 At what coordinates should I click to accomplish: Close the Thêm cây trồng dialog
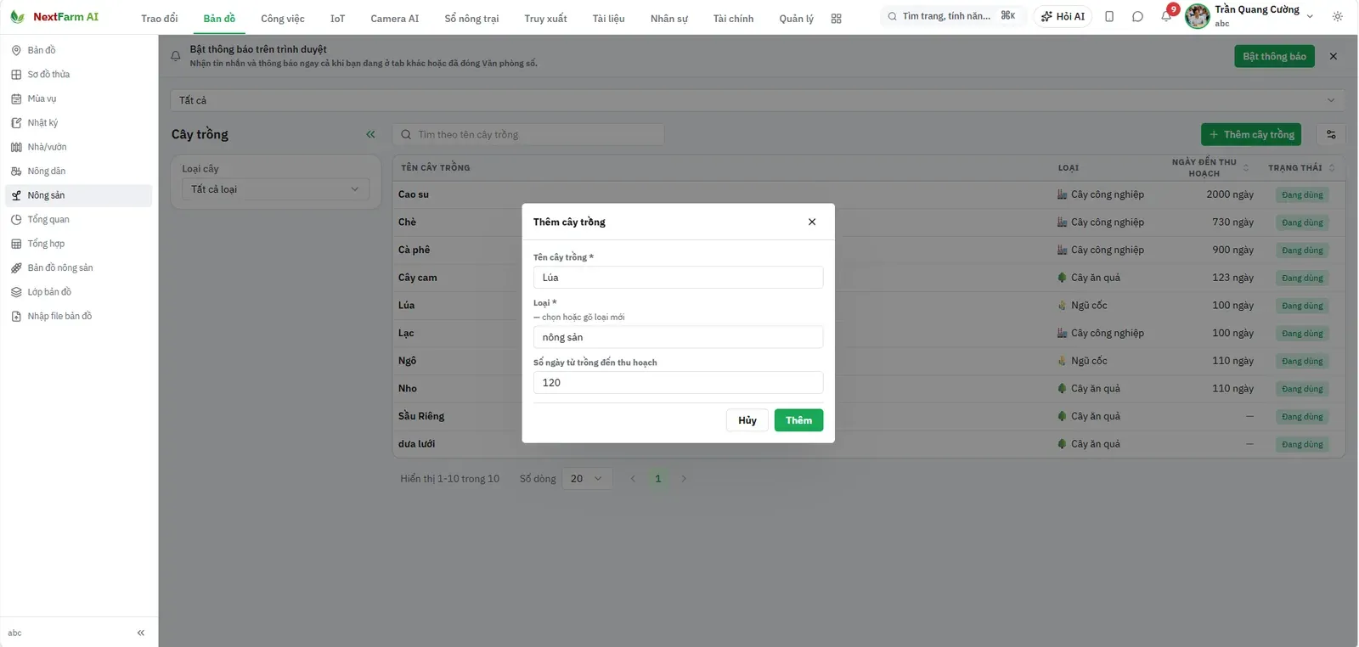pyautogui.click(x=812, y=222)
